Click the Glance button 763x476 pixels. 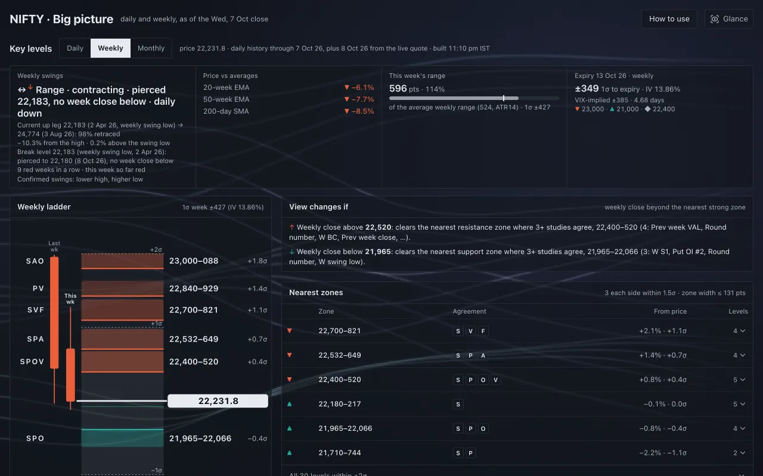[728, 18]
